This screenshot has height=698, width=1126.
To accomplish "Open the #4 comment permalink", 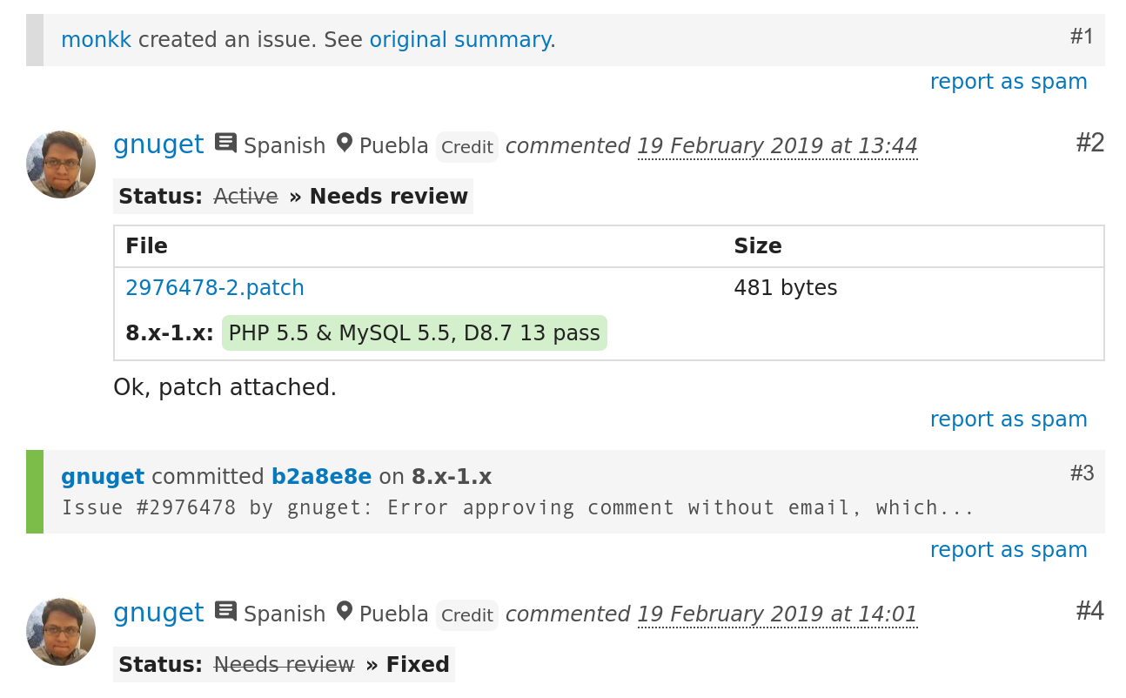I will coord(1089,611).
